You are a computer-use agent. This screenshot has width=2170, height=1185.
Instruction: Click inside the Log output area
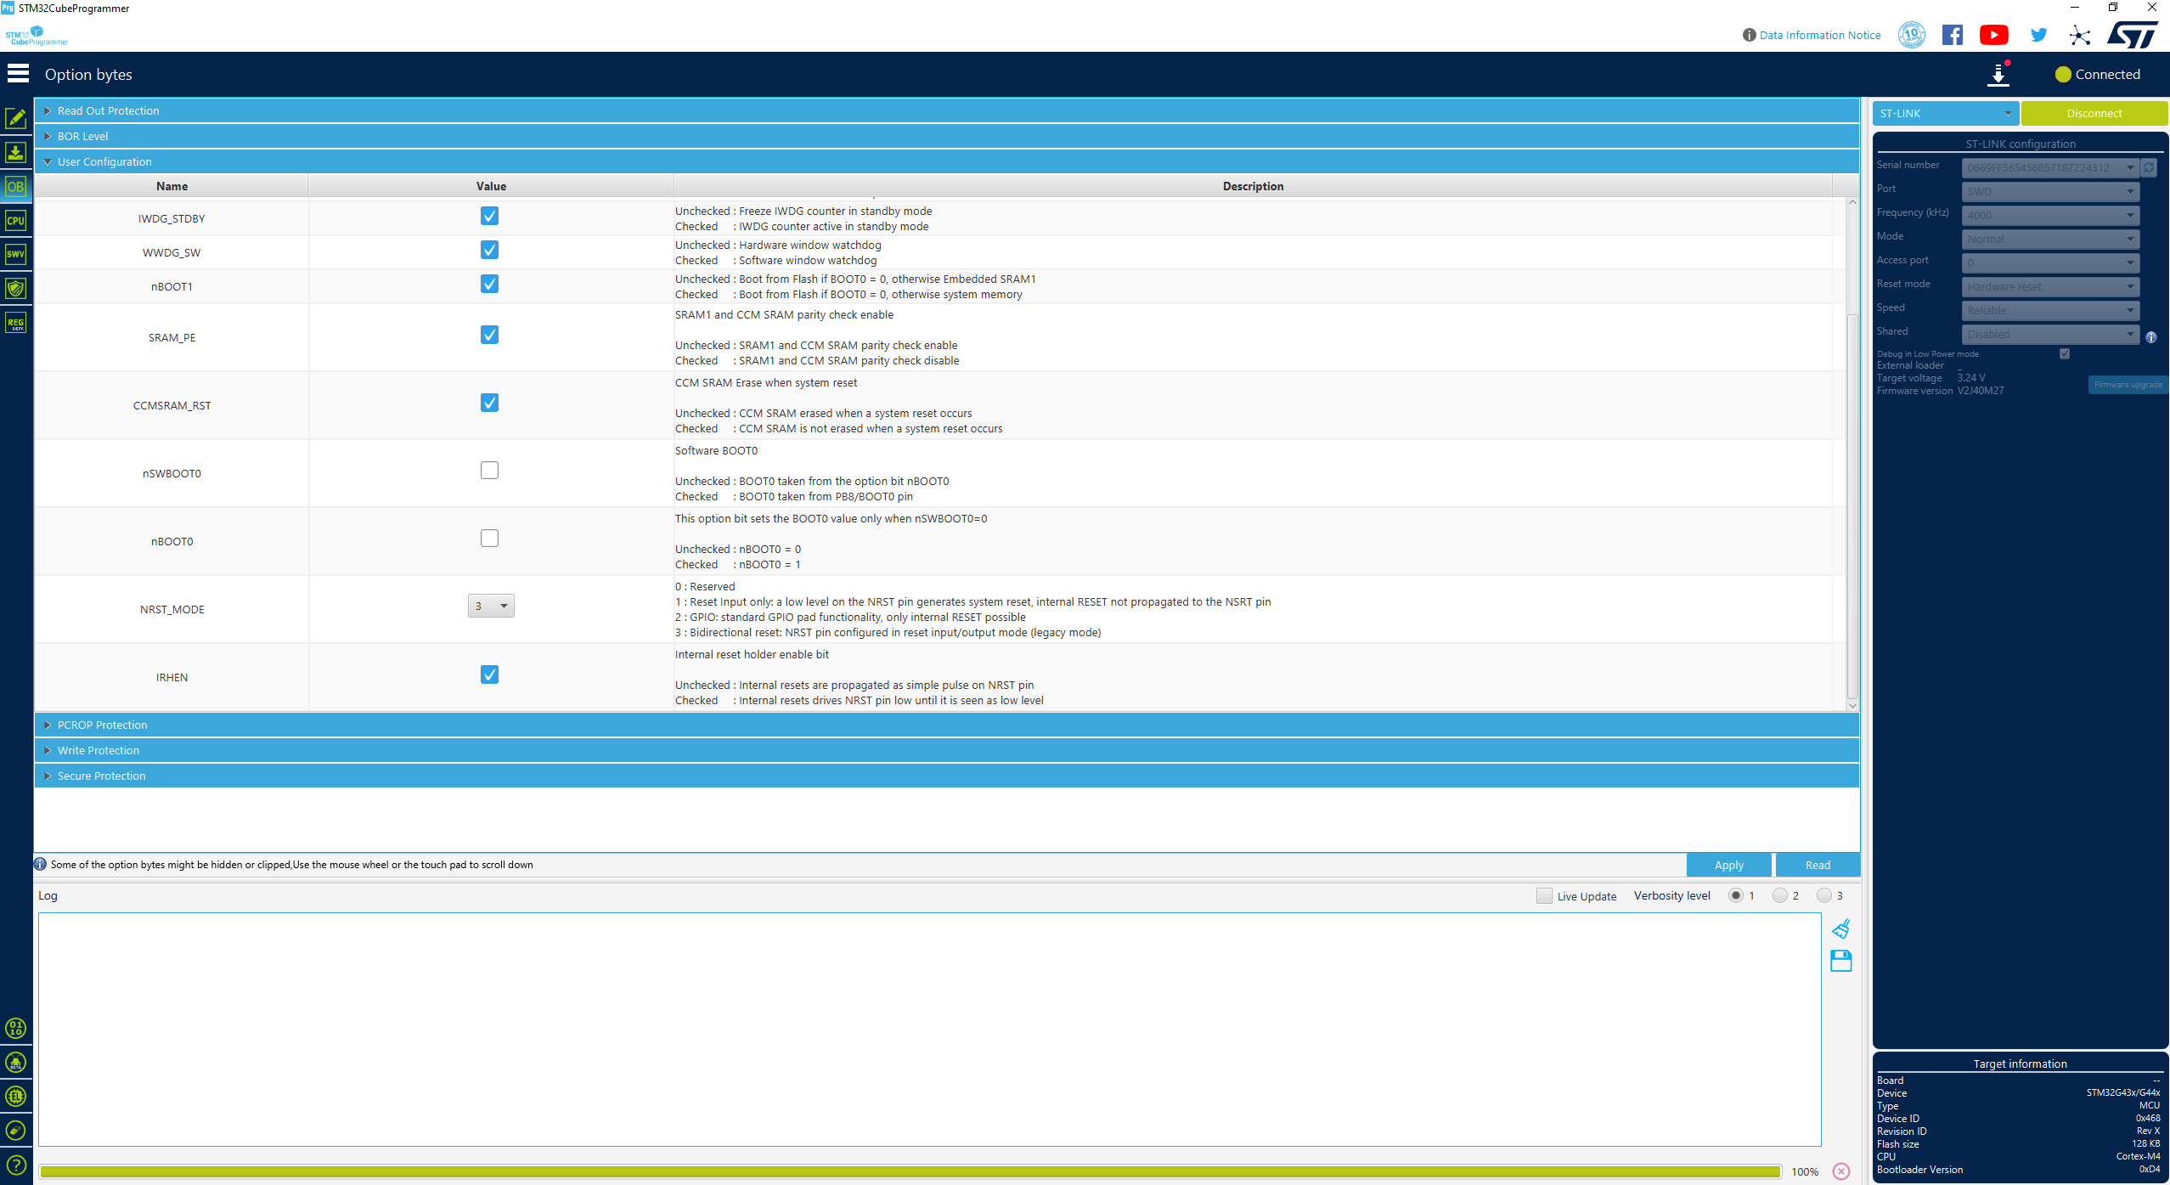(929, 1030)
